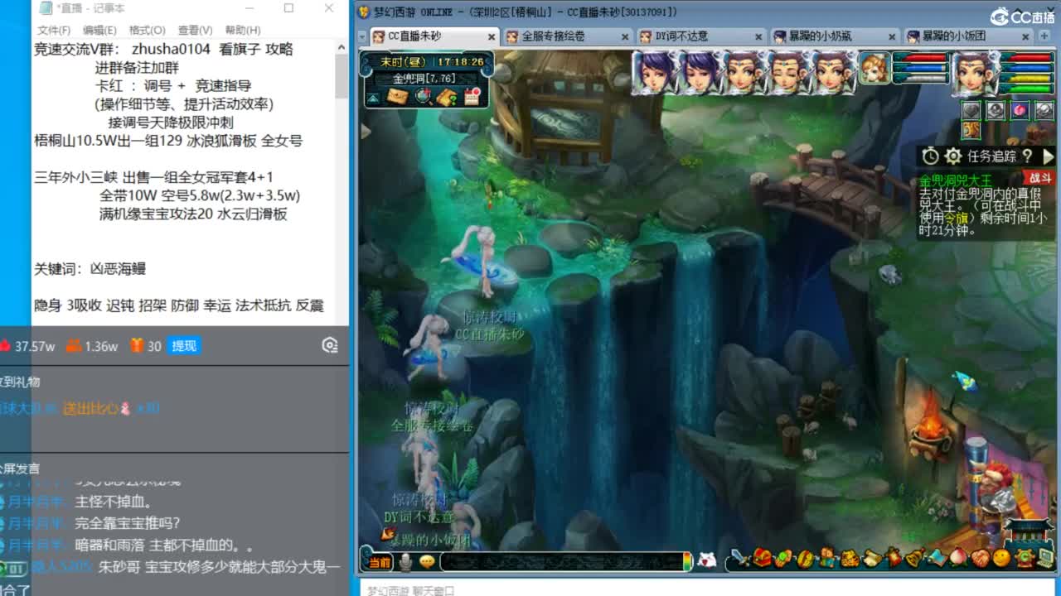
Task: Click the teamed-up characters icon
Action: [826, 559]
